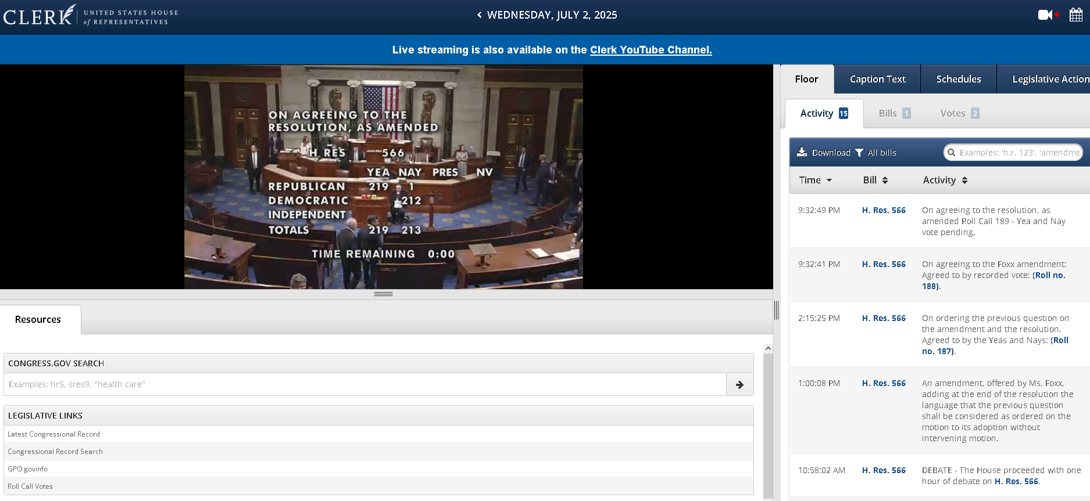Click the Congress.gov search input field
This screenshot has height=501, width=1090.
365,384
